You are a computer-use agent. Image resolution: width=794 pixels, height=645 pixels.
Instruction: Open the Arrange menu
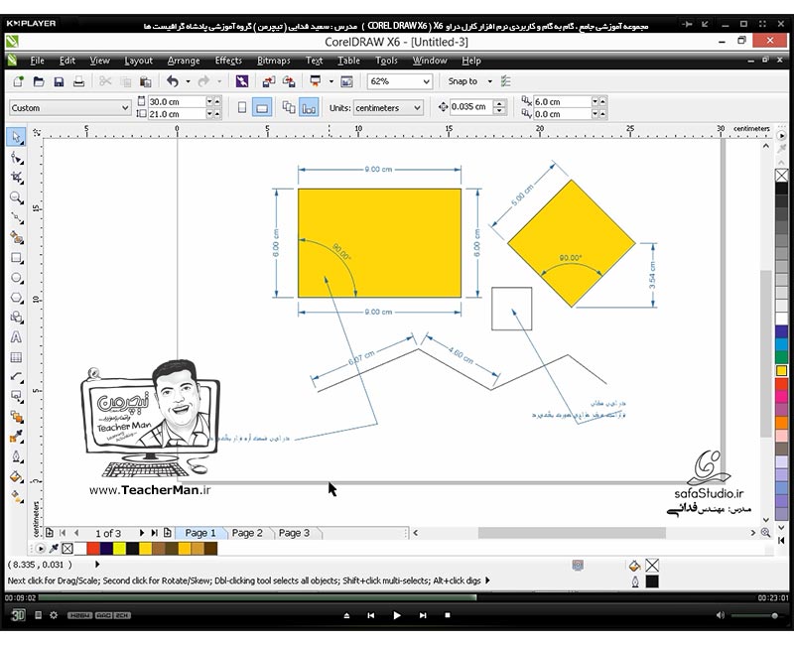pos(184,61)
